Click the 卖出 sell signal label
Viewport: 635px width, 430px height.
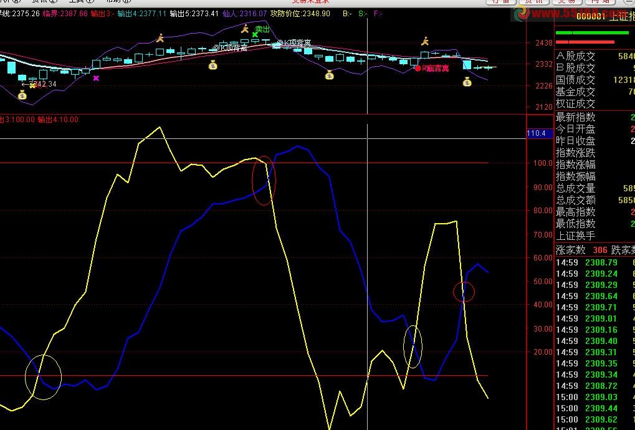click(262, 29)
